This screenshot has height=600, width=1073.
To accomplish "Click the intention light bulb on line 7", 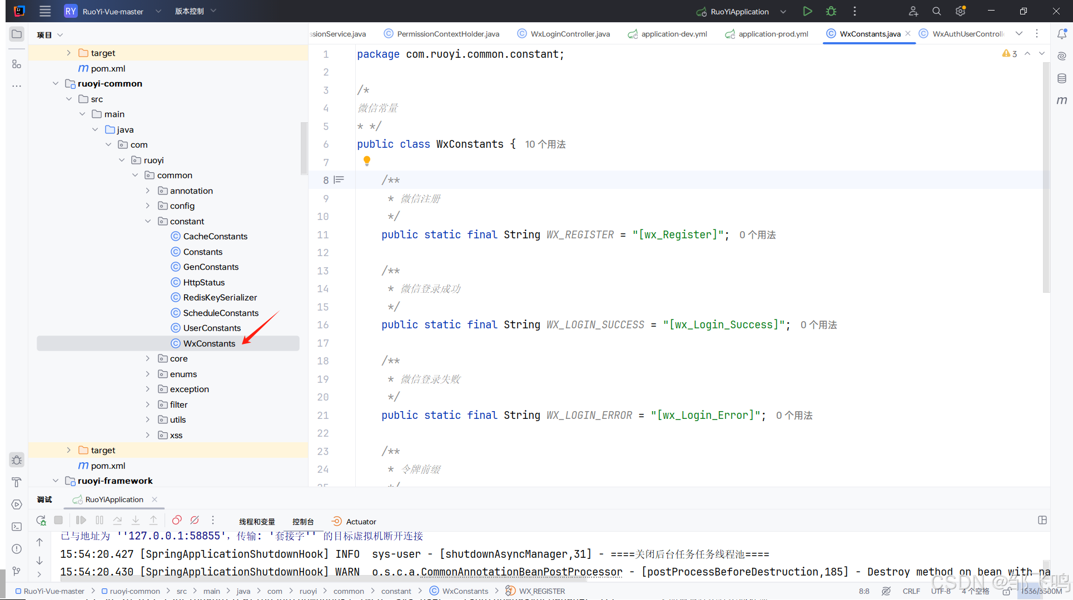I will pos(367,161).
